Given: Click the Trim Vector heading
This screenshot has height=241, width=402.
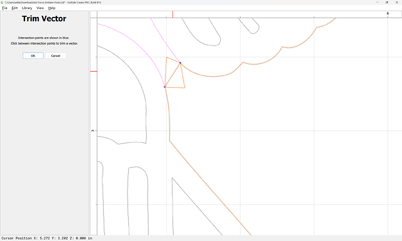Looking at the screenshot, I should click(x=44, y=19).
